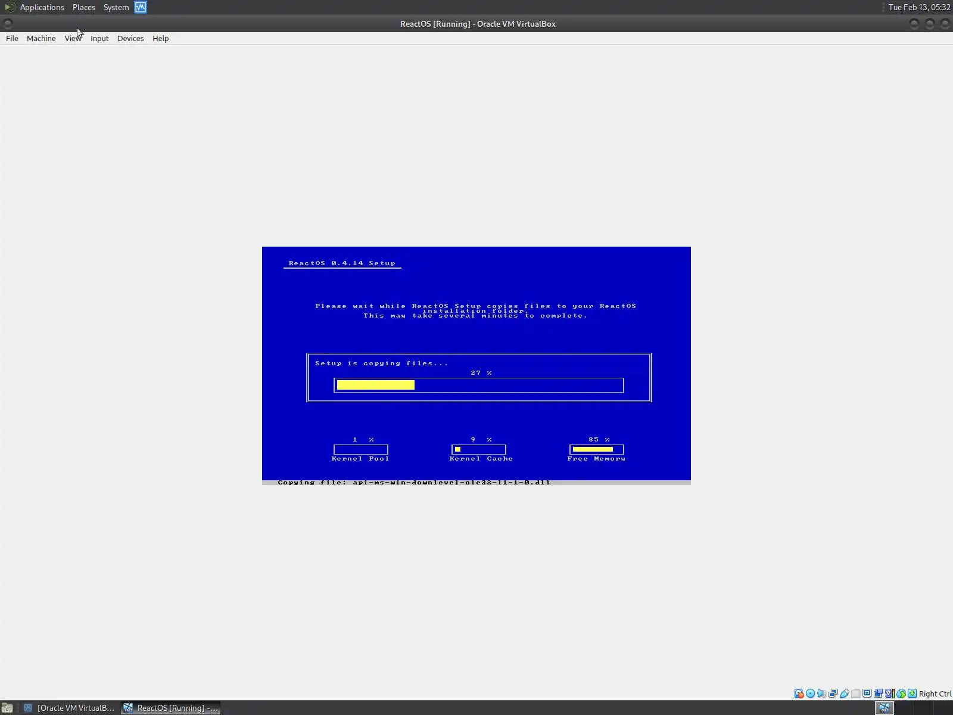This screenshot has width=953, height=715.
Task: Click the window menu button in title bar
Action: [x=8, y=24]
